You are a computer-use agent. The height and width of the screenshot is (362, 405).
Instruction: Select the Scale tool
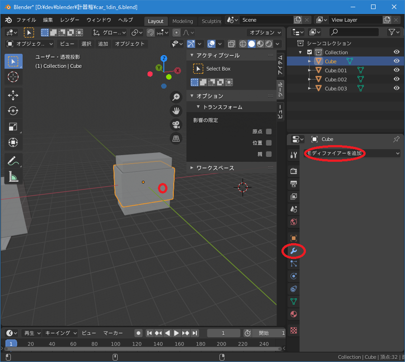(13, 127)
